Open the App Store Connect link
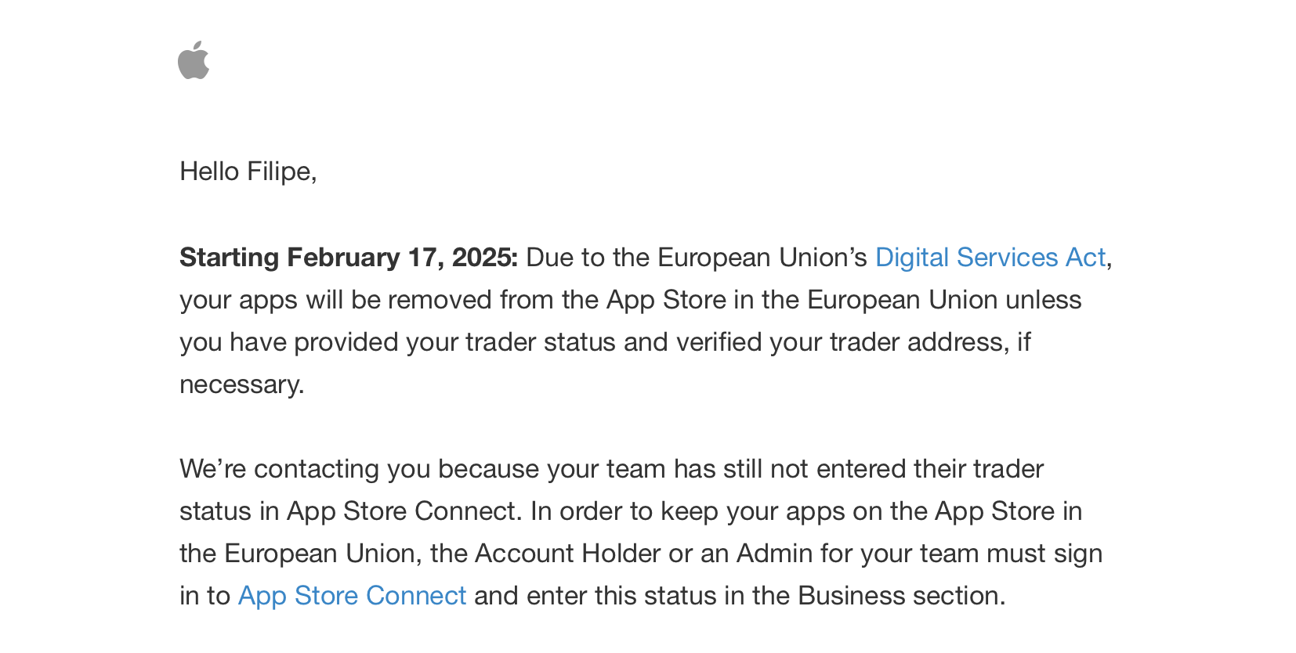This screenshot has height=653, width=1296. tap(352, 596)
